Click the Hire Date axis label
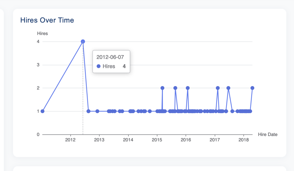The image size is (294, 171). [x=268, y=134]
